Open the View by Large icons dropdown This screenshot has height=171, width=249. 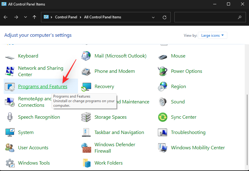coord(213,35)
